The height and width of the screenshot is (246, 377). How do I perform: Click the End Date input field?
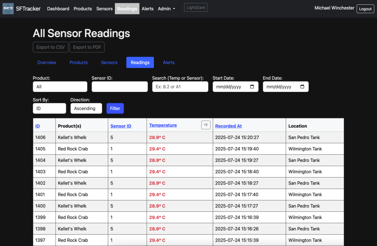286,86
